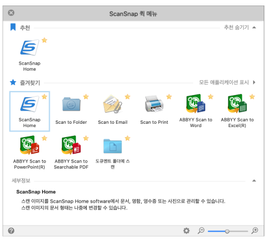Launch ABBYY Scan to Excel(R)
The width and height of the screenshot is (266, 242).
click(x=237, y=103)
